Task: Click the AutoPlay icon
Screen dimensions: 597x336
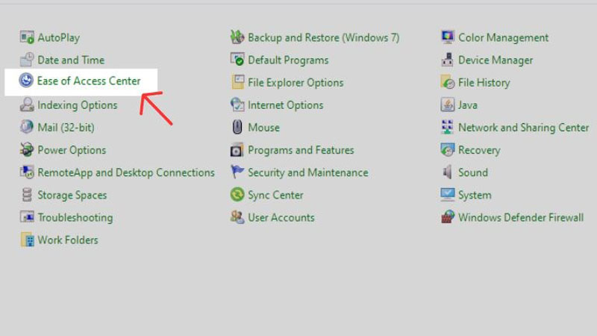Action: tap(27, 37)
